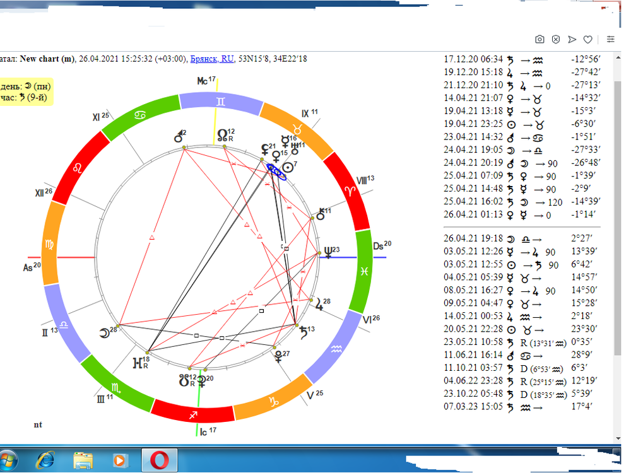Select the row dated 23.05.21 10:58
Screen dimensions: 631x473
(x=522, y=342)
